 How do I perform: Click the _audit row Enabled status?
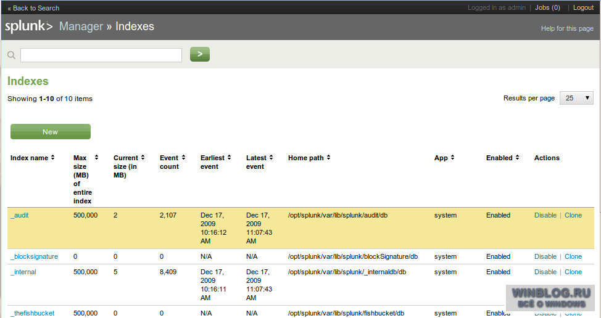498,215
